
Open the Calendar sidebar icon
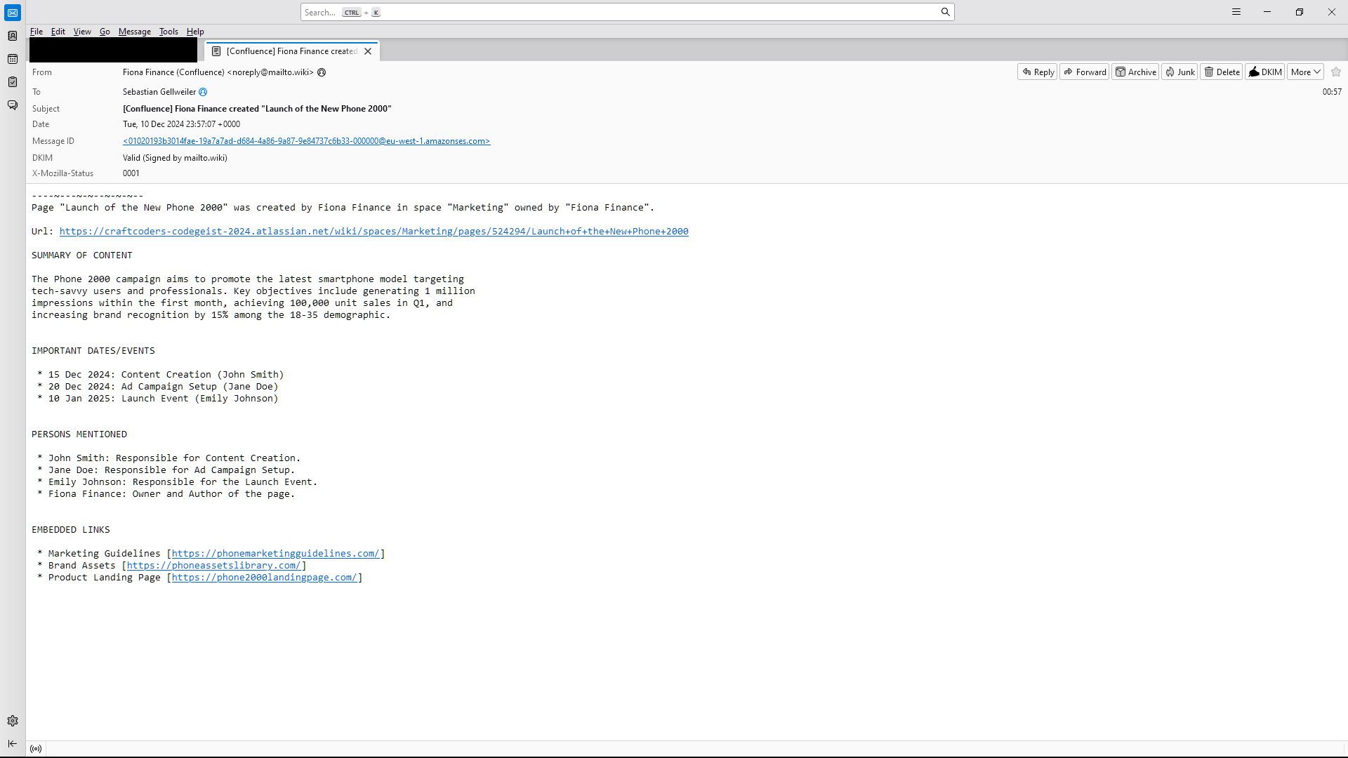point(13,59)
